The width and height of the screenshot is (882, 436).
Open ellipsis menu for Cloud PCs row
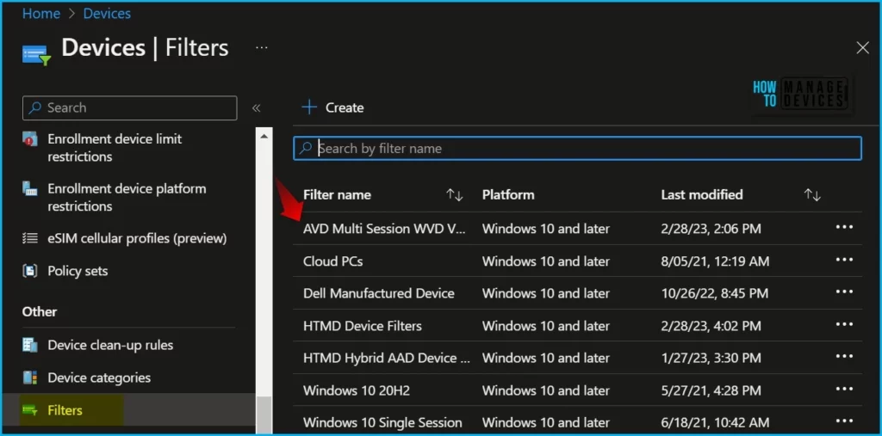[844, 260]
